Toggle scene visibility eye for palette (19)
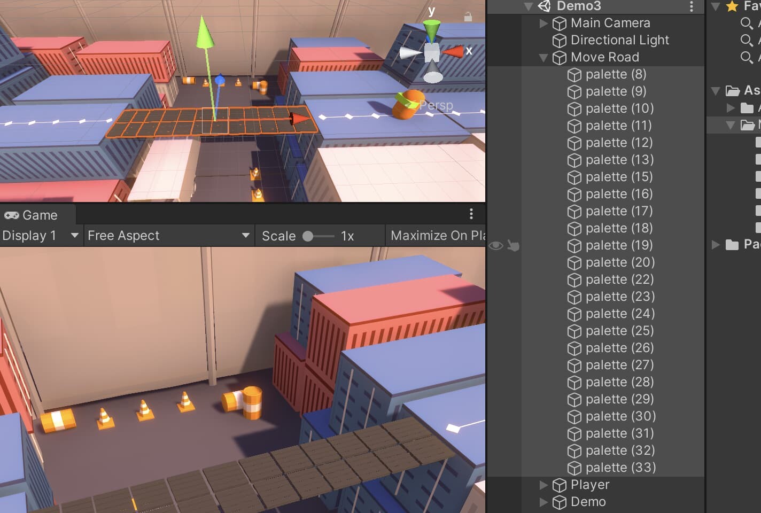 point(496,246)
